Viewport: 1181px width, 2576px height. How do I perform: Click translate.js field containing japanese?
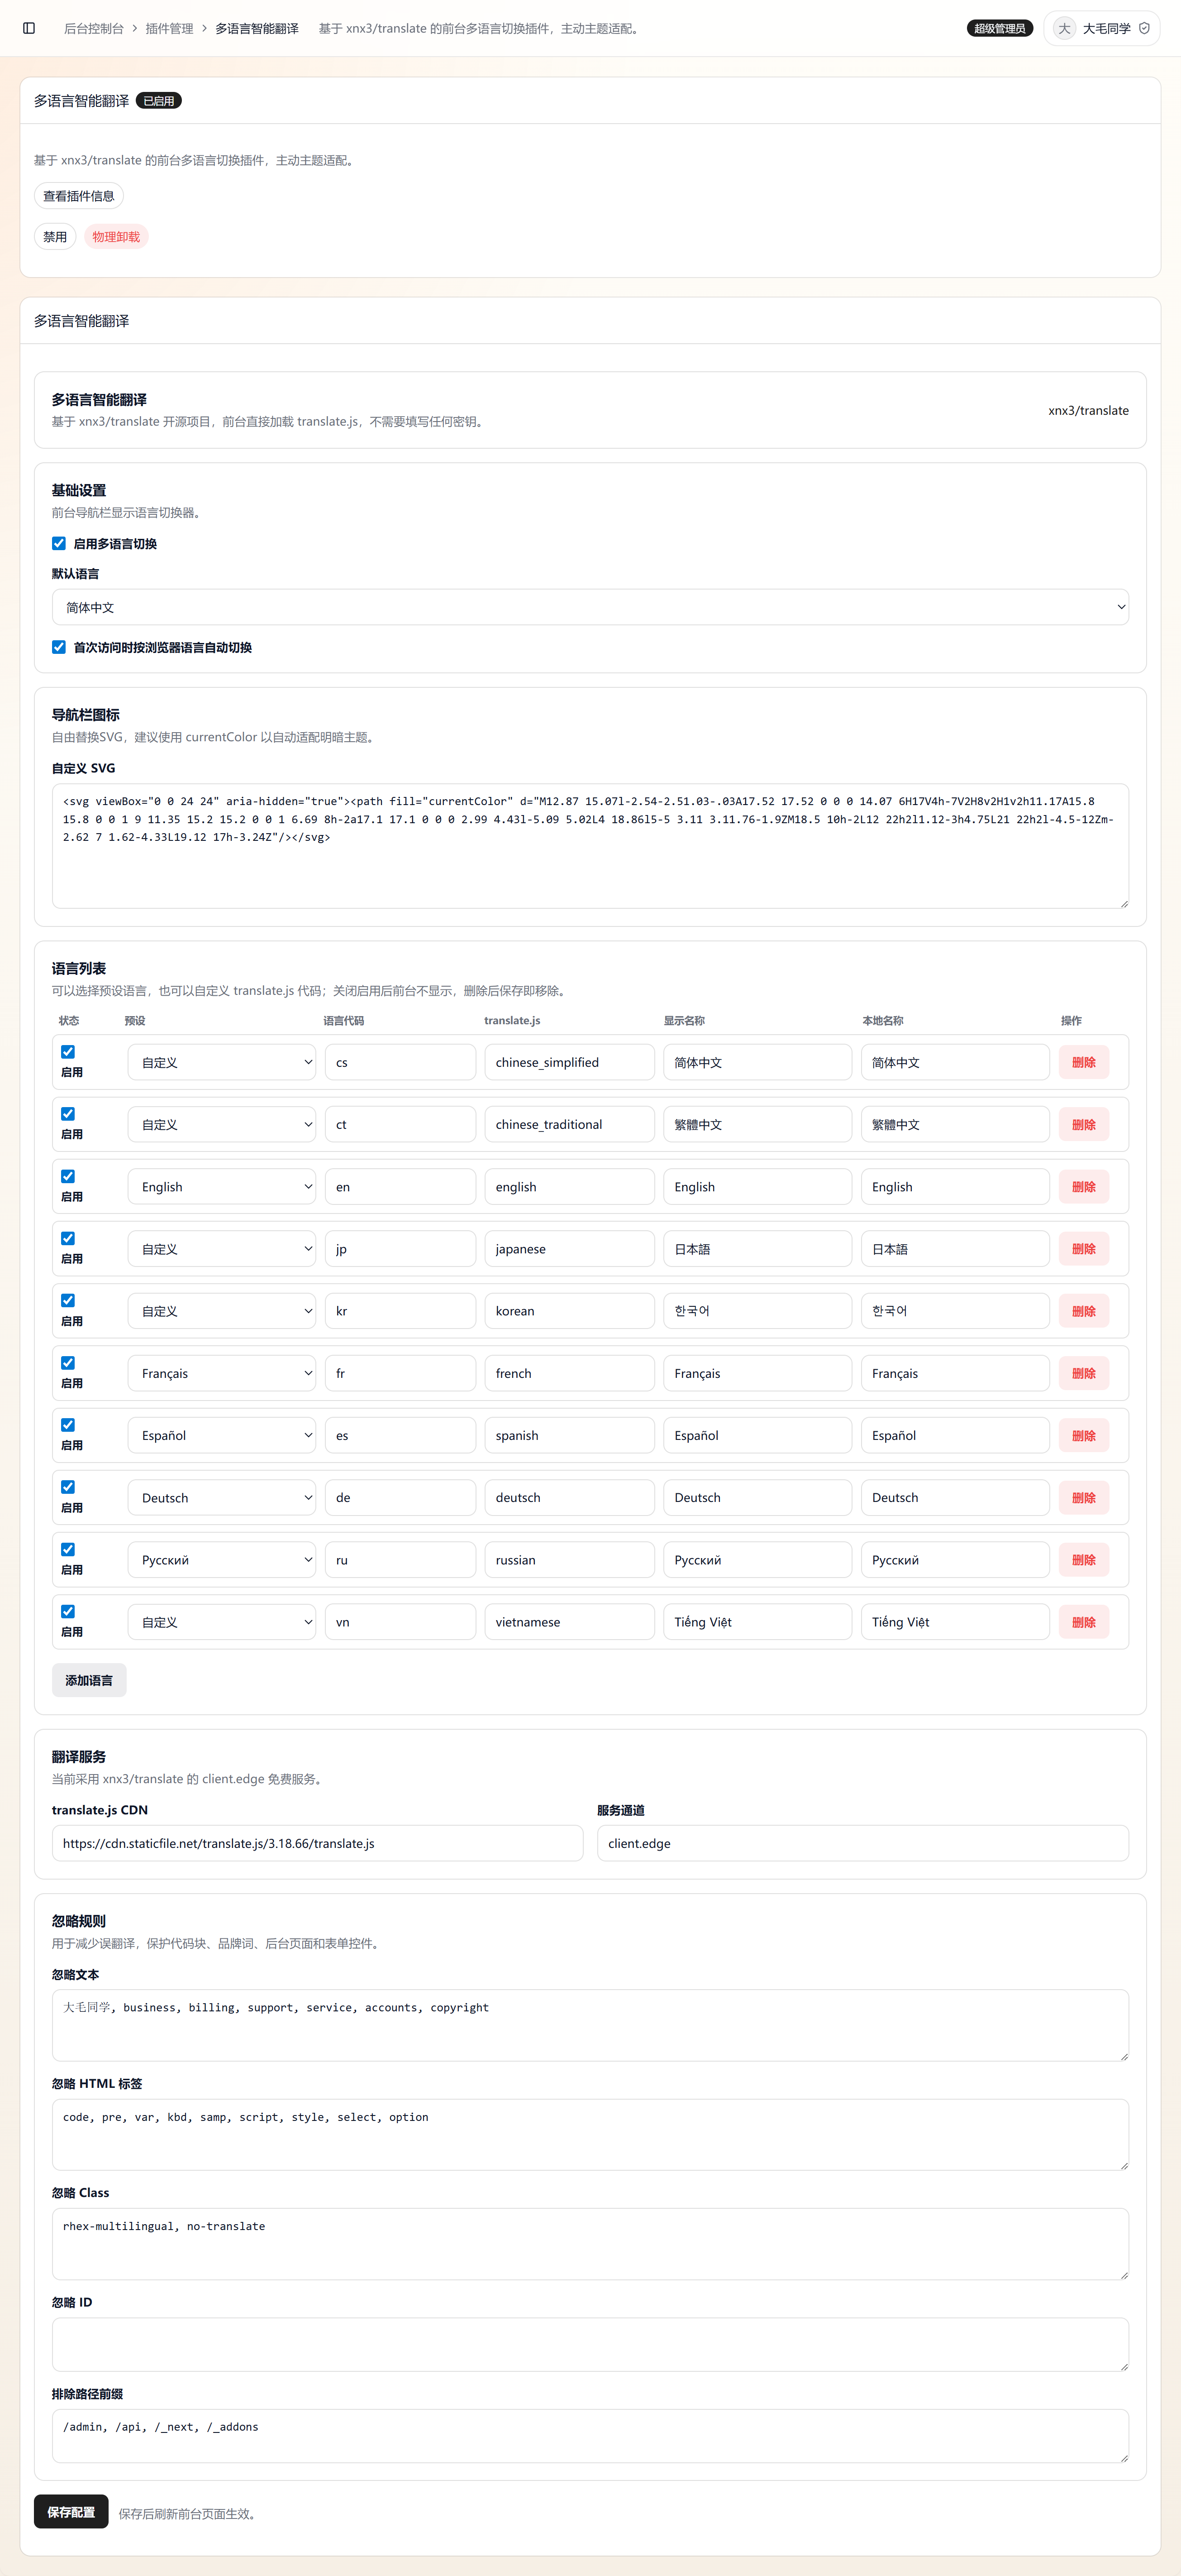(x=570, y=1249)
